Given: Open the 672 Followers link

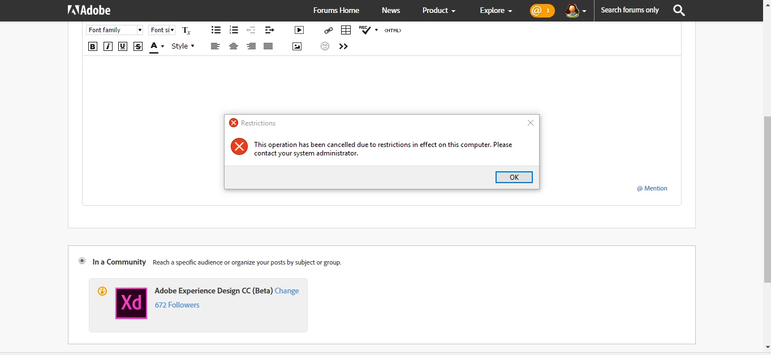Looking at the screenshot, I should click(x=177, y=305).
